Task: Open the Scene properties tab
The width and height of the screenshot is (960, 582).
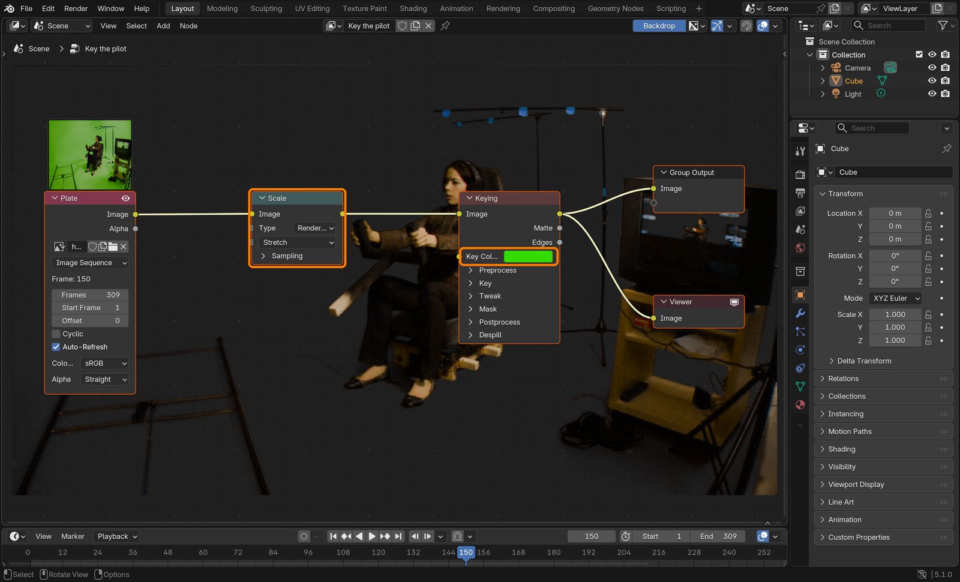Action: click(800, 229)
